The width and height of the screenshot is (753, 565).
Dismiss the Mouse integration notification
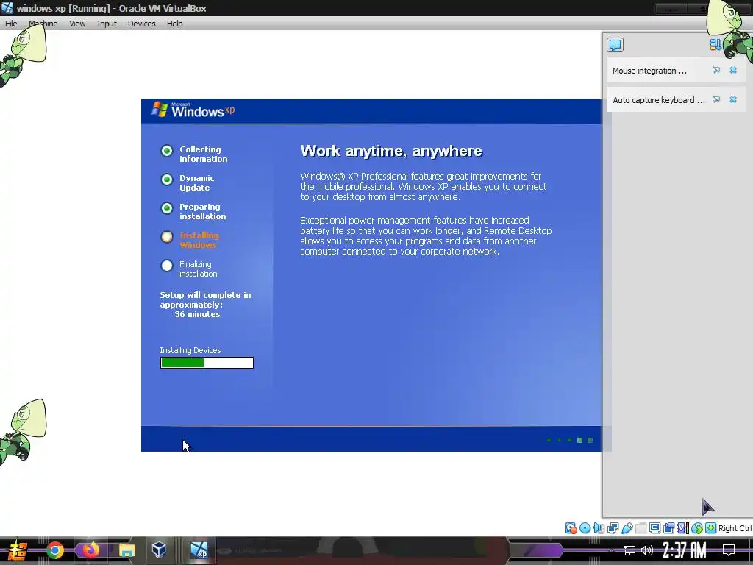733,70
